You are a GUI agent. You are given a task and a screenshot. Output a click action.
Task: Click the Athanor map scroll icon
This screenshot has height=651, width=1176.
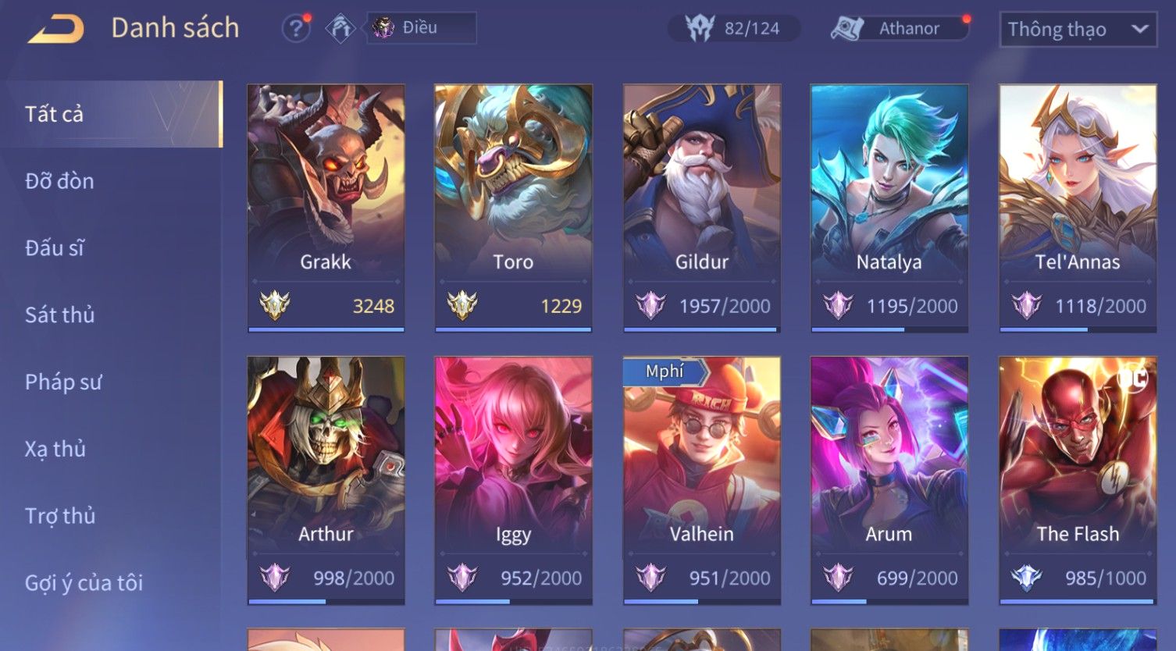pos(847,29)
